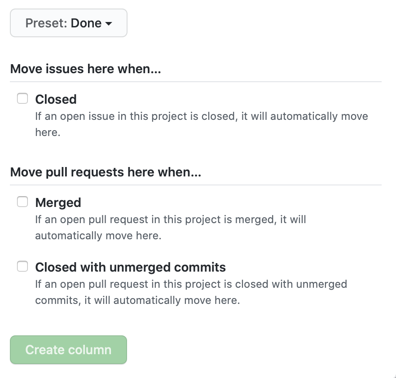Click the caret arrow beside Done
Image resolution: width=396 pixels, height=378 pixels.
point(109,24)
